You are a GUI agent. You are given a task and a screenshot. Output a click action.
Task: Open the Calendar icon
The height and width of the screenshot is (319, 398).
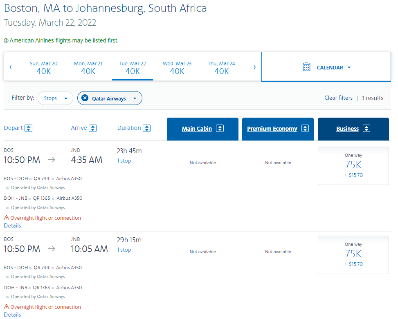[306, 67]
